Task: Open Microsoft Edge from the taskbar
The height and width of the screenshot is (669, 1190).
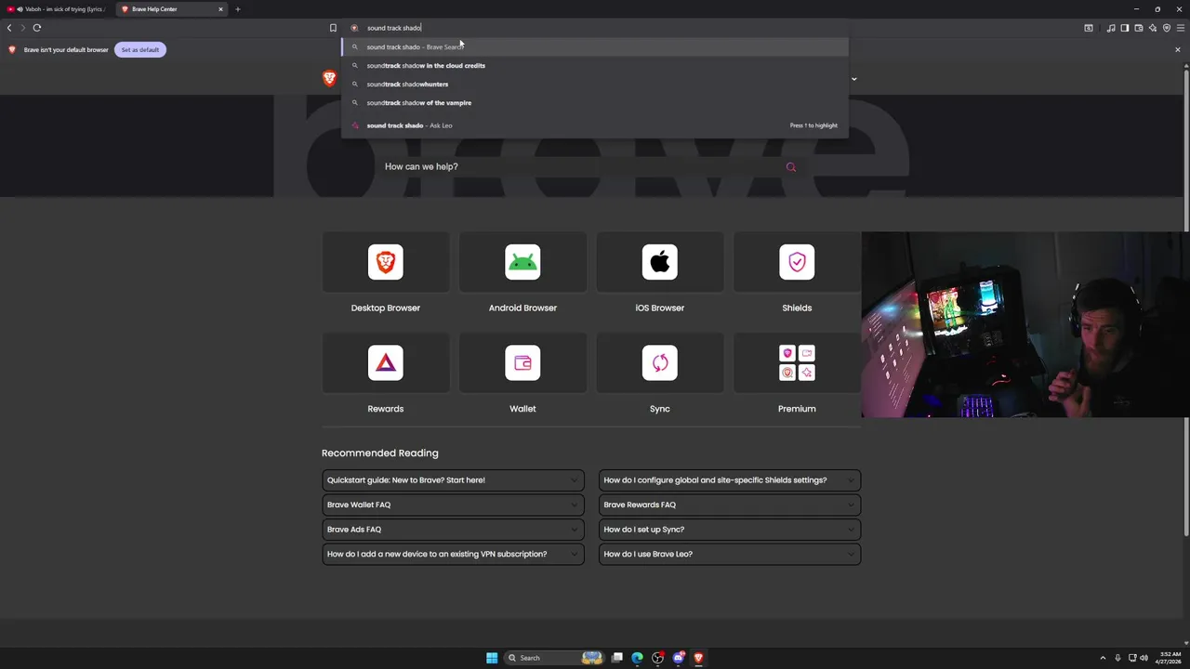Action: click(637, 658)
